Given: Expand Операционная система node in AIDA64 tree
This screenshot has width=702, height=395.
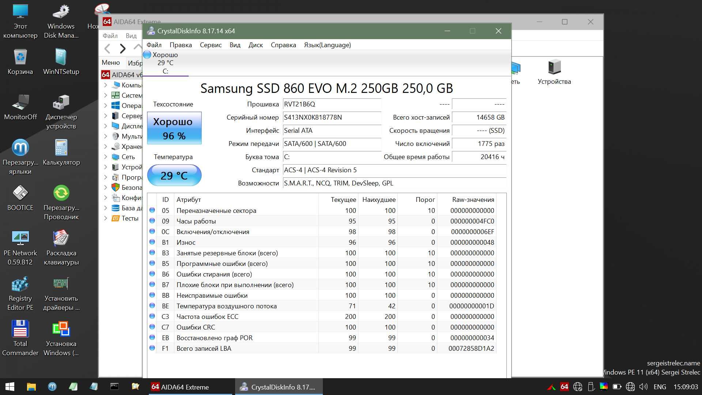Looking at the screenshot, I should coord(105,105).
